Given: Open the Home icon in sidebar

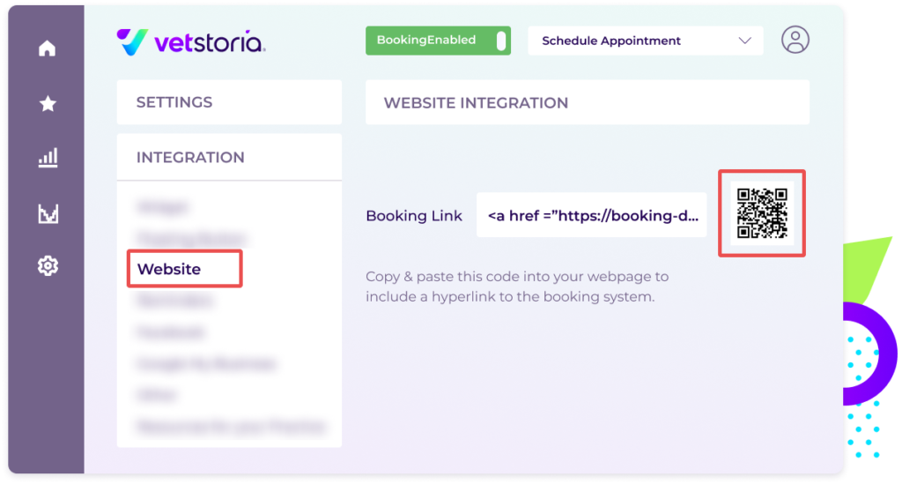Looking at the screenshot, I should tap(48, 48).
